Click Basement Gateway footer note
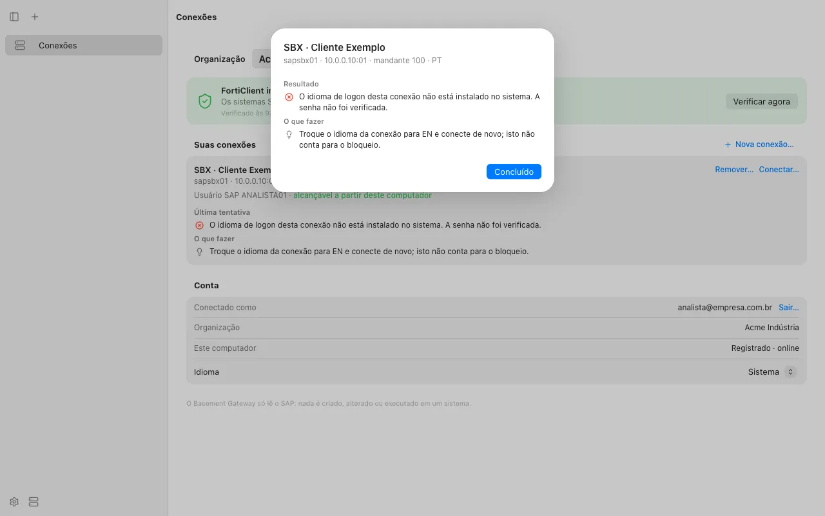Viewport: 825px width, 516px height. pyautogui.click(x=329, y=403)
